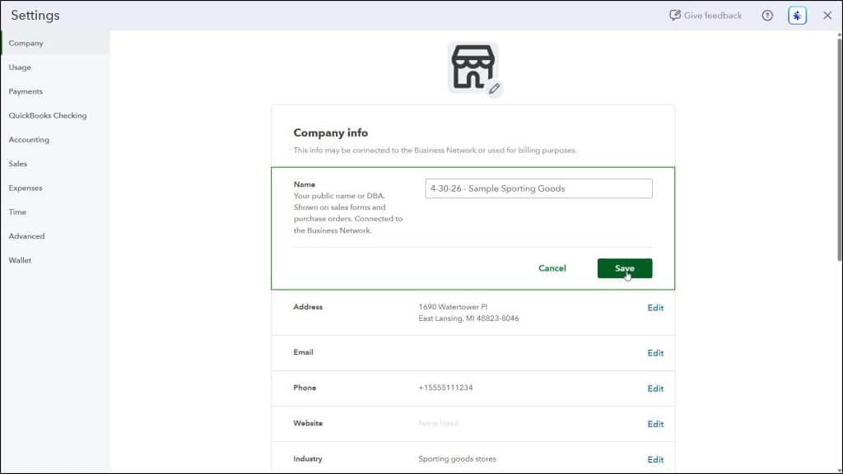
Task: Click the storefront company logo image
Action: coord(473,67)
